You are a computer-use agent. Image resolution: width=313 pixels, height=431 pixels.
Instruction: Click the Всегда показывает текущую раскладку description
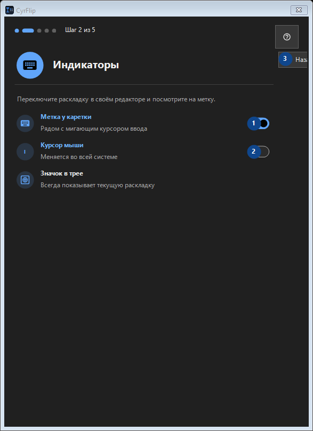98,185
